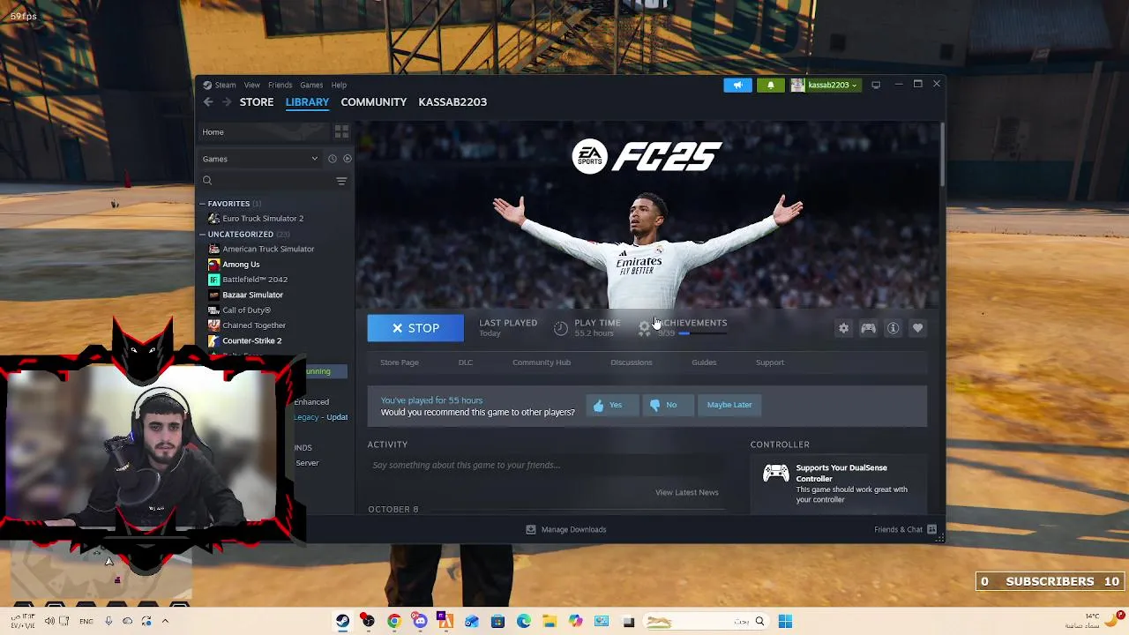Open Manage Downloads at bottom bar
The image size is (1129, 635).
[566, 529]
